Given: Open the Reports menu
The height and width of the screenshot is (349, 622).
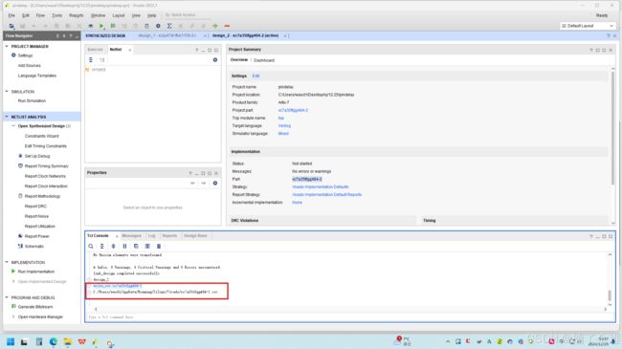Looking at the screenshot, I should tap(77, 15).
